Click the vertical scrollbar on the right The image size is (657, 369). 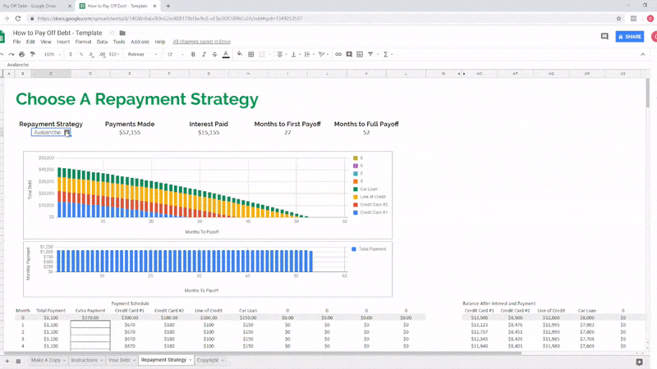point(648,92)
